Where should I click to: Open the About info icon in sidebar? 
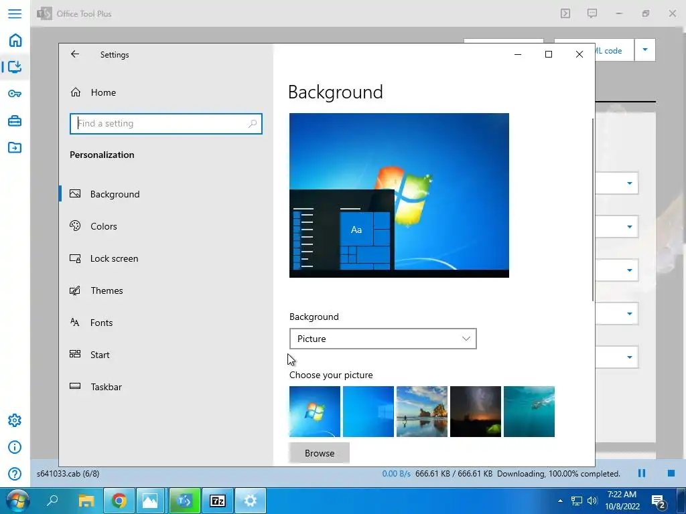(x=15, y=447)
